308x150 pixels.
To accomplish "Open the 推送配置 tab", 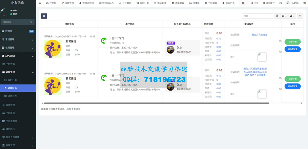I will (x=160, y=3).
